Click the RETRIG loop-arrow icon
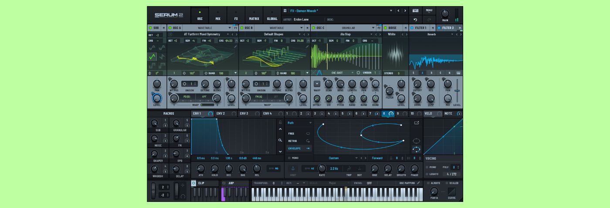 (308, 141)
